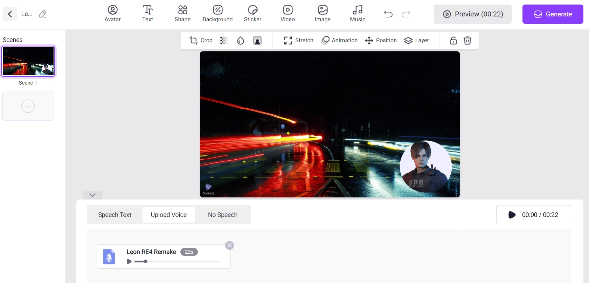The image size is (589, 283).
Task: Add a new scene with plus button
Action: (x=28, y=106)
